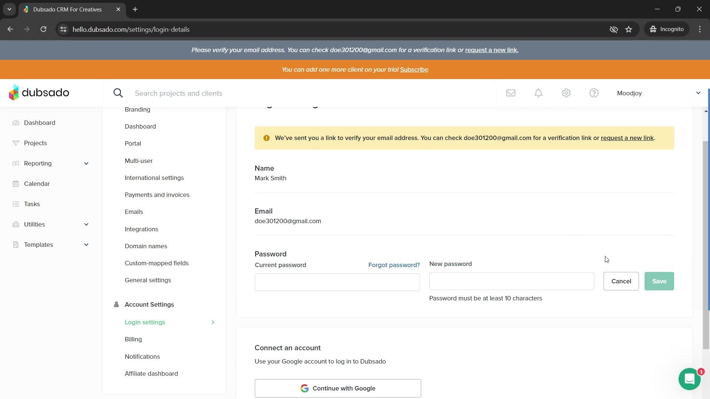
Task: Click the Incognito indicator
Action: pos(667,29)
